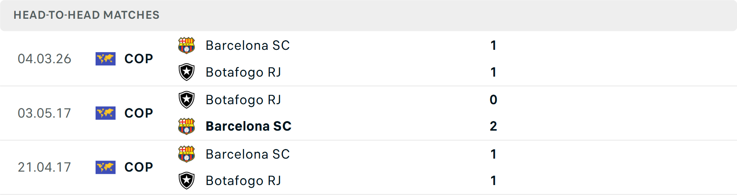Viewport: 737px width, 195px height.
Task: Click the world map flag beside 21.04.17
Action: (106, 167)
